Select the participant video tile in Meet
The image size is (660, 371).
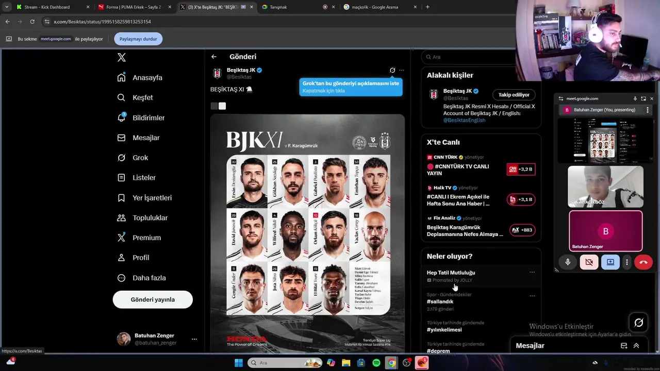(605, 187)
